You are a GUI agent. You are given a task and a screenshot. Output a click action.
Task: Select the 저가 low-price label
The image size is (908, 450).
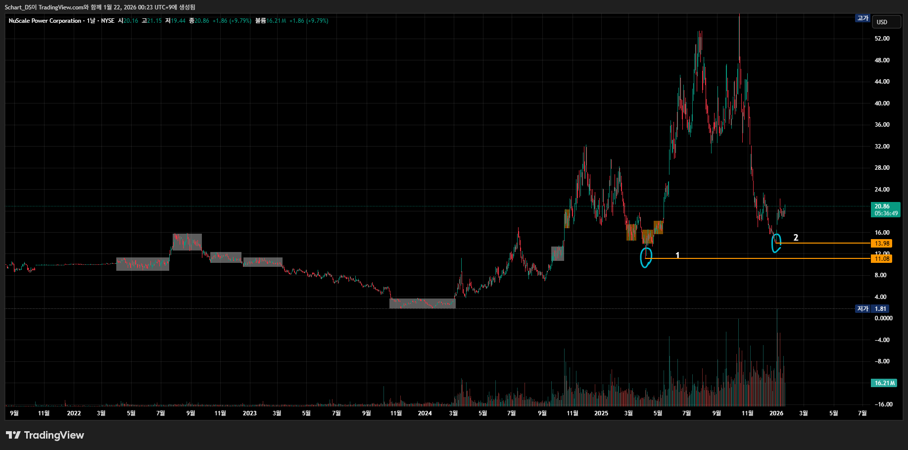coord(863,309)
